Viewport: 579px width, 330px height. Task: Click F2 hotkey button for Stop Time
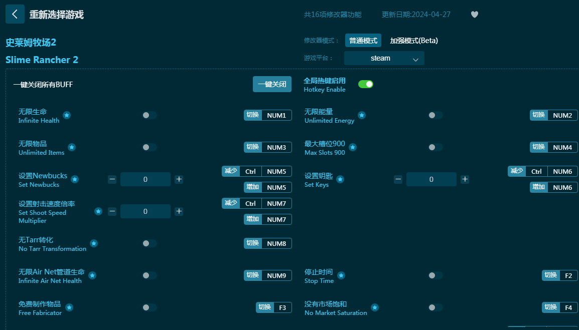pyautogui.click(x=560, y=275)
